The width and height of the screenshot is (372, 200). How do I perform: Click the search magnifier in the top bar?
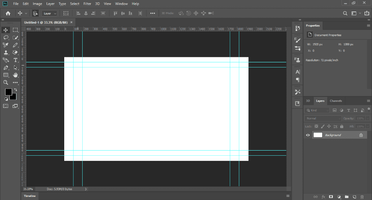click(345, 13)
